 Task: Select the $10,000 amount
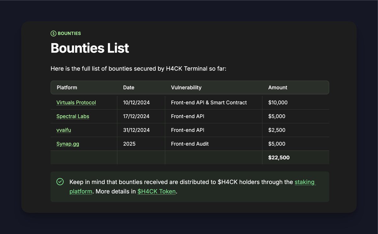[278, 103]
